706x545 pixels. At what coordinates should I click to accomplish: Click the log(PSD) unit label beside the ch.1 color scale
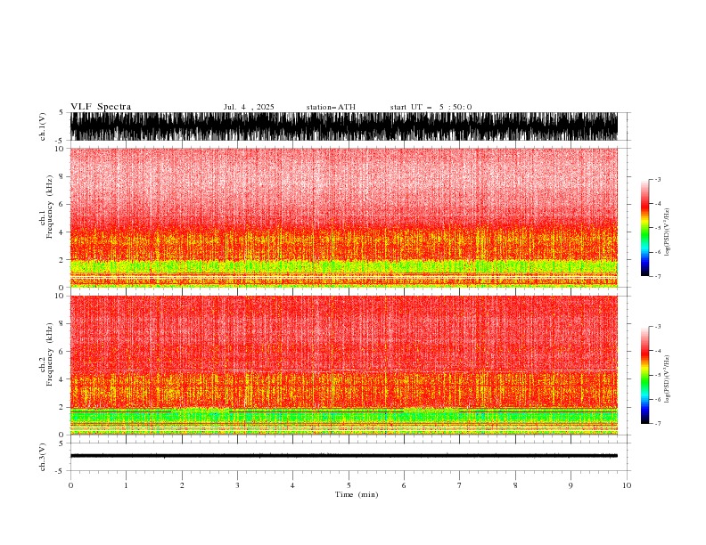(668, 232)
